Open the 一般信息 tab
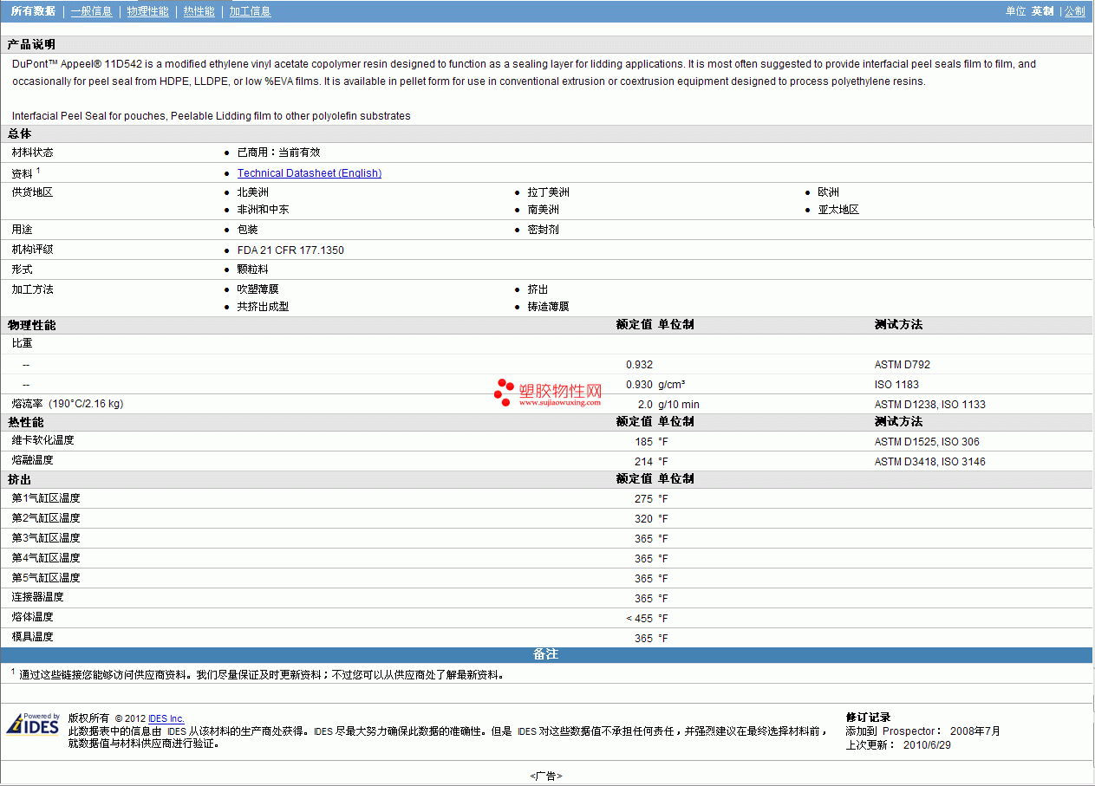 pos(91,11)
